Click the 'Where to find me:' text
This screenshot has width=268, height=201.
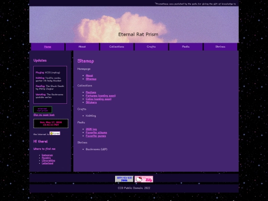click(x=45, y=149)
